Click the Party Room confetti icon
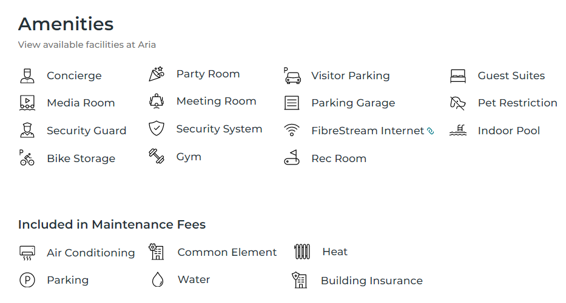Viewport: 566px width, 303px height. 157,74
